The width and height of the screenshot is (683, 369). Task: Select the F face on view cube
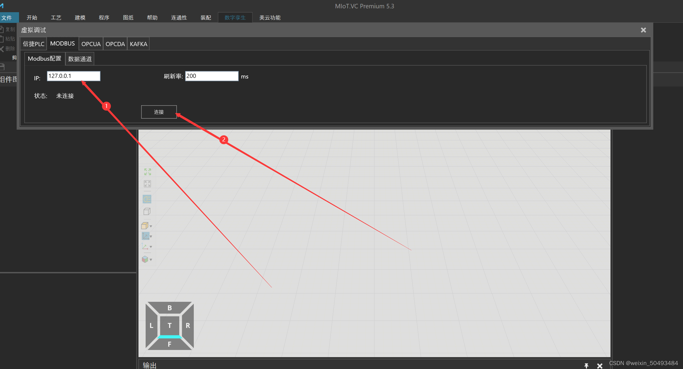169,344
